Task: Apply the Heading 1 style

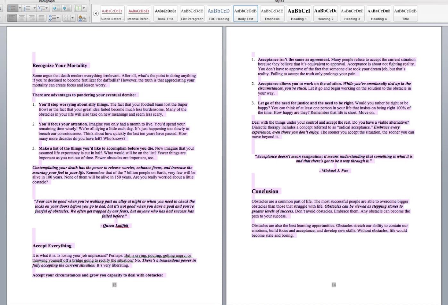Action: [x=299, y=13]
